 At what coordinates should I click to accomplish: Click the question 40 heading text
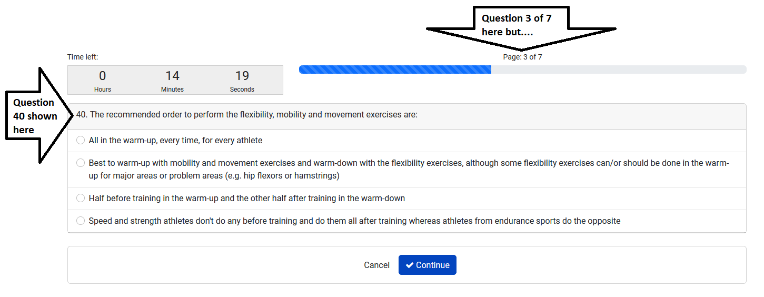point(247,114)
